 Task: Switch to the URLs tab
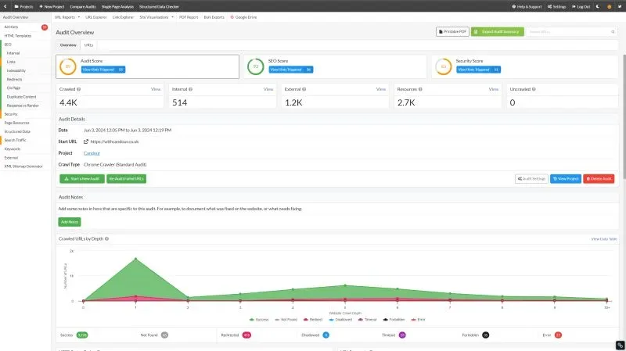[x=88, y=45]
